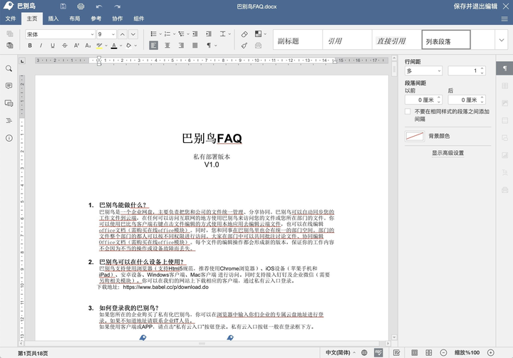Toggle strikethrough formatting
Viewport: 513px width, 358px height.
coord(65,46)
